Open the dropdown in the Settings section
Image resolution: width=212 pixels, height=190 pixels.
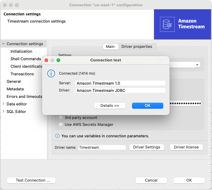pyautogui.click(x=197, y=65)
